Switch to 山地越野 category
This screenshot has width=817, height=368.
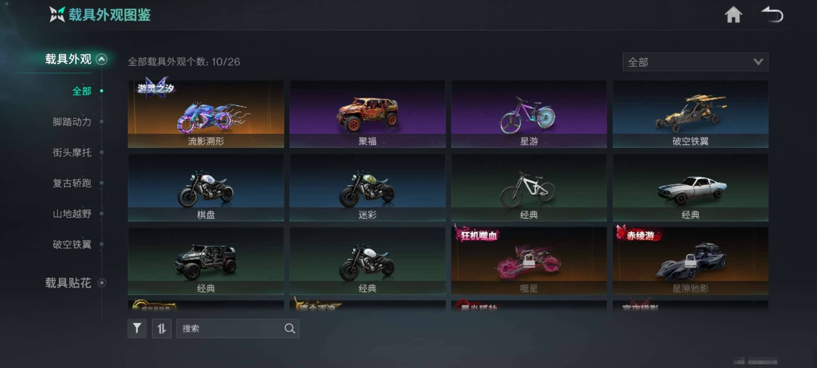point(72,214)
